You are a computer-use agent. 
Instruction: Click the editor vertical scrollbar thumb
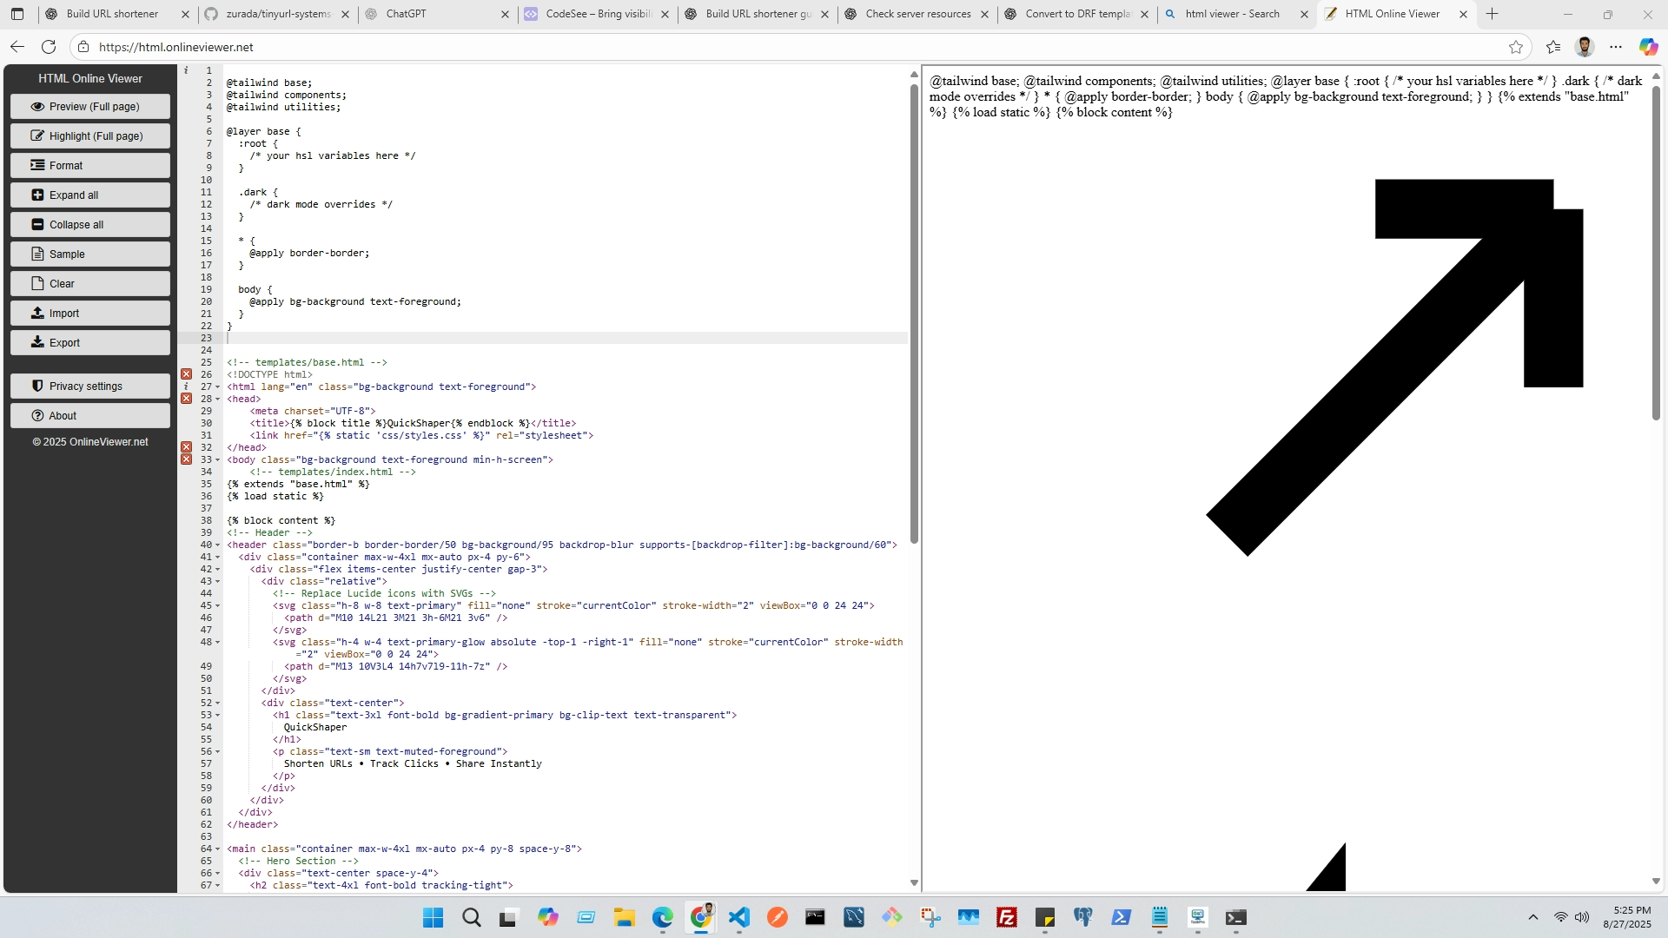click(x=914, y=313)
